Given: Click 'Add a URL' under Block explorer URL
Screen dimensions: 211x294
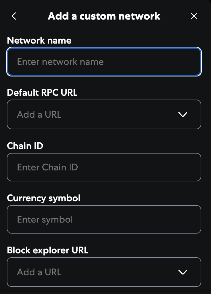Looking at the screenshot, I should (x=39, y=272).
